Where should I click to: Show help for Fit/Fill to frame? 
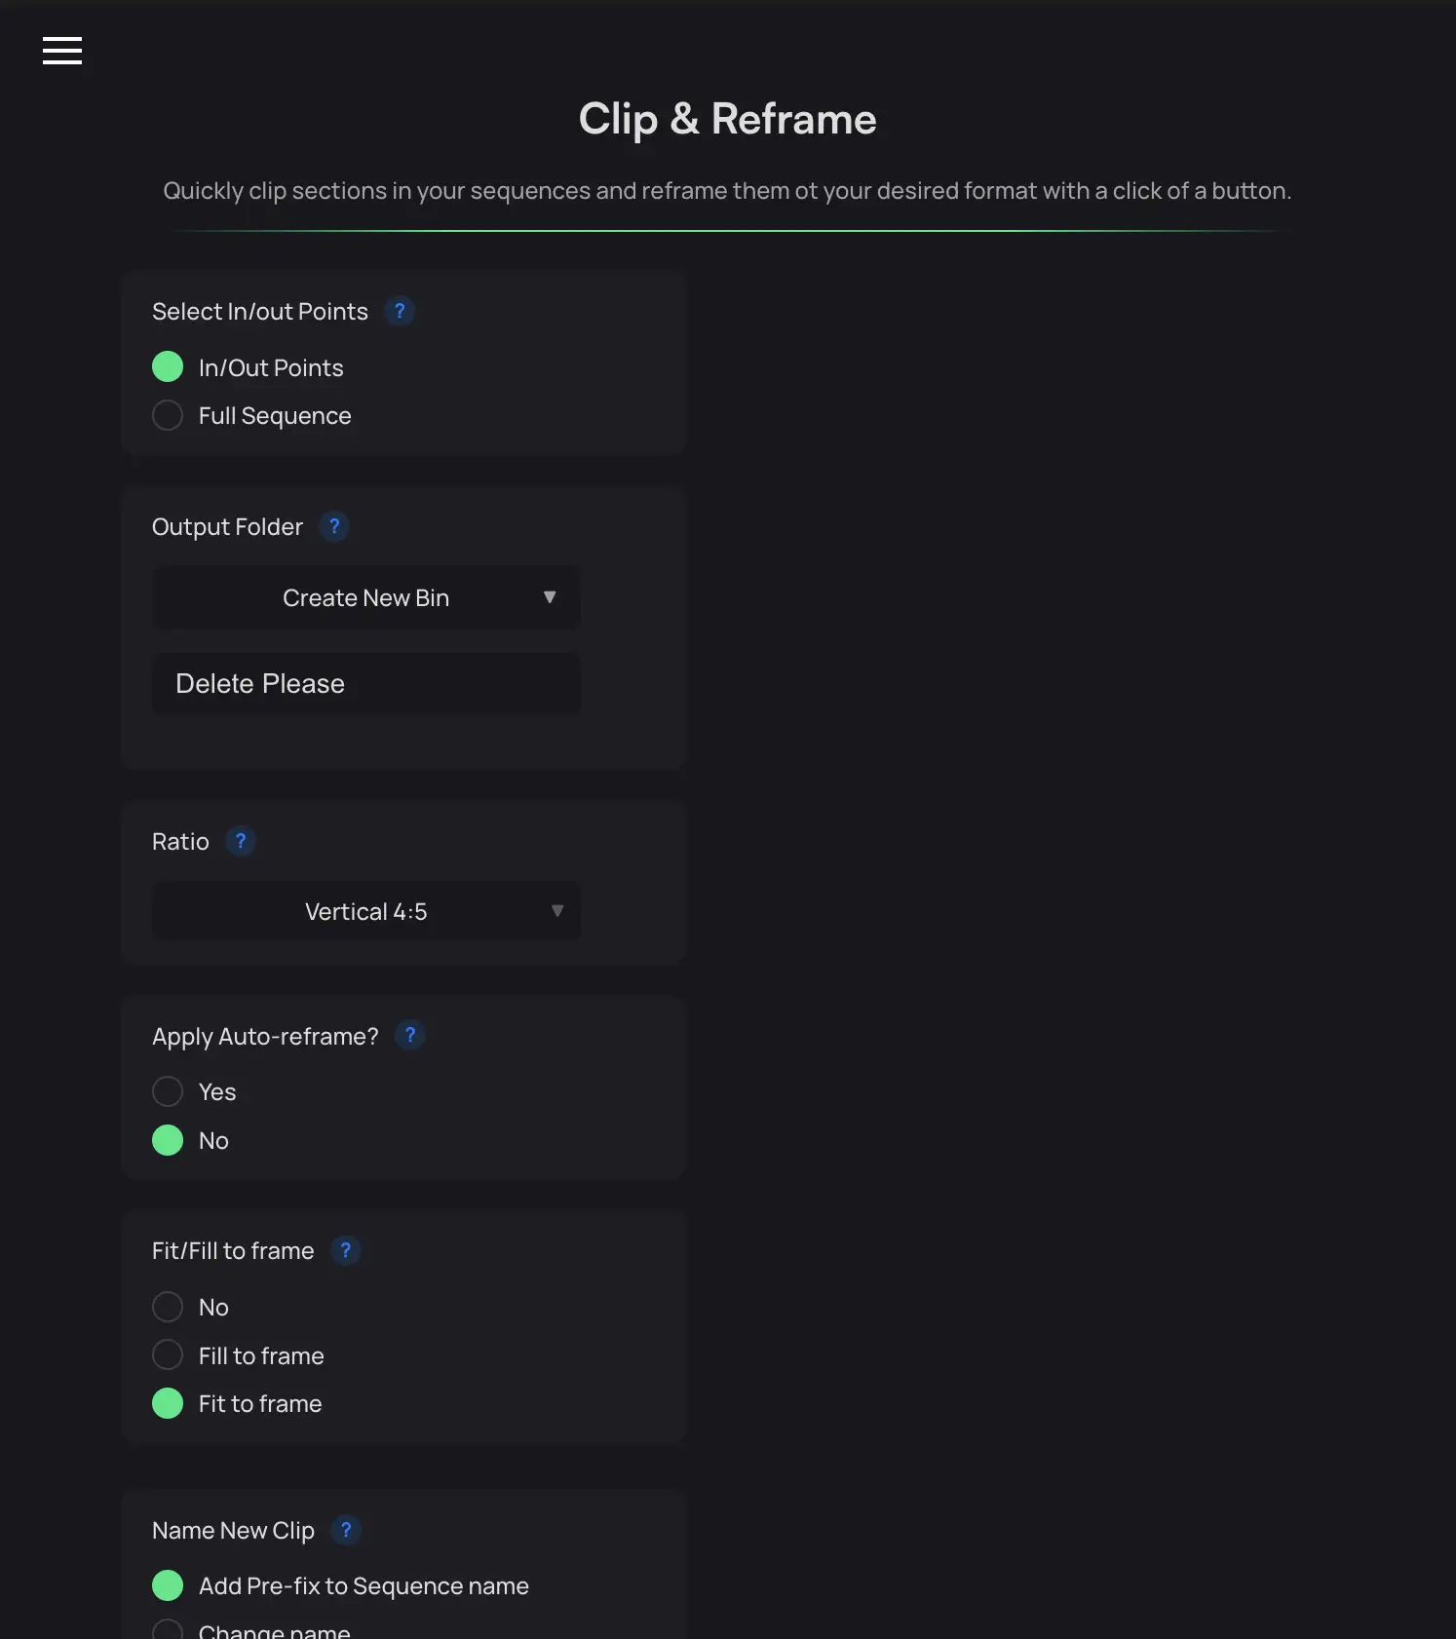click(x=346, y=1250)
